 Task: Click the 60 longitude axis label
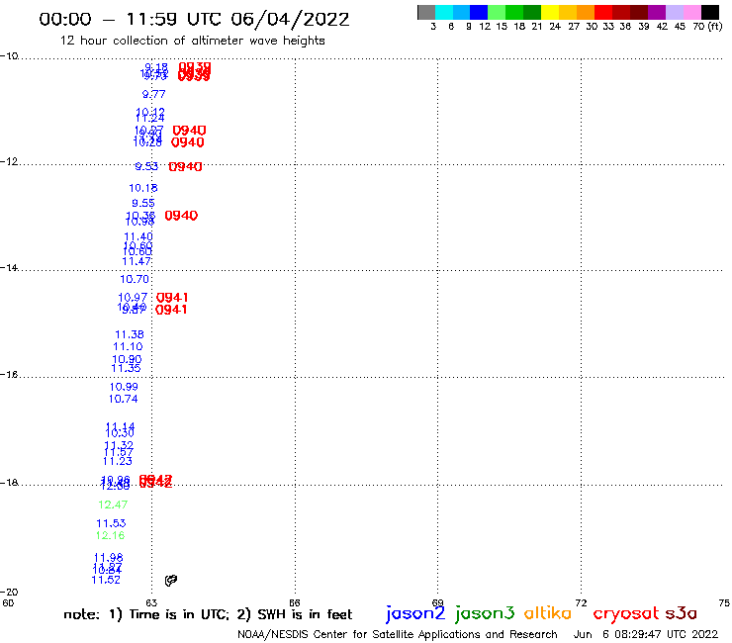(8, 602)
